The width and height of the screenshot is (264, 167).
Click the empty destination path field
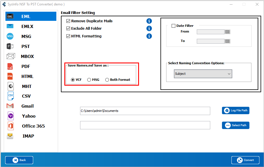point(145,125)
